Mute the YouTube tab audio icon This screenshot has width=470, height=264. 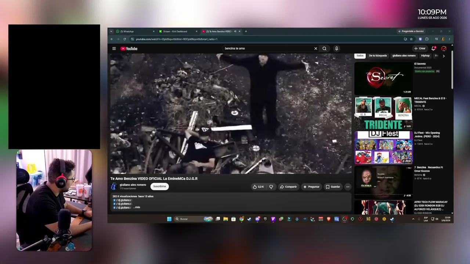click(x=235, y=32)
